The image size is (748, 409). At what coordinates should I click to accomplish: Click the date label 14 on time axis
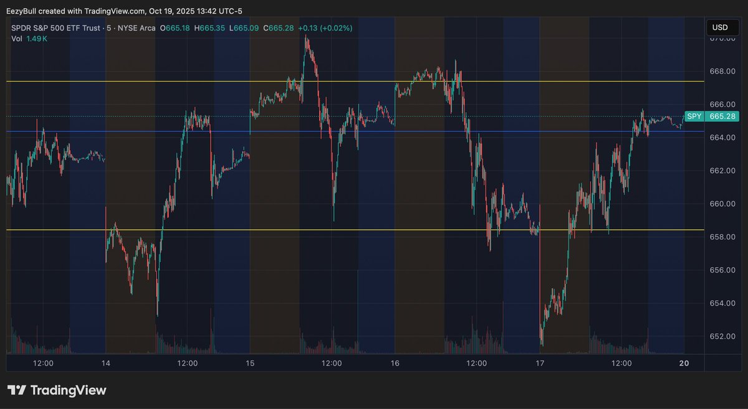pos(106,363)
